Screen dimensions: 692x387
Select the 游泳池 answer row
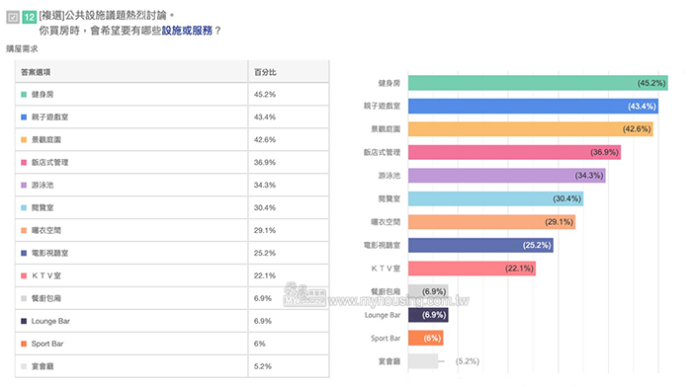coord(172,186)
